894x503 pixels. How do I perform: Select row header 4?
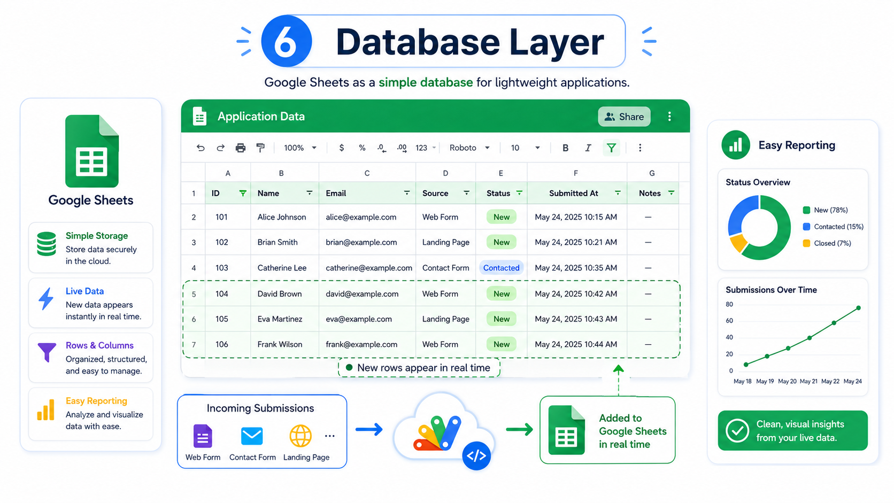(x=194, y=268)
